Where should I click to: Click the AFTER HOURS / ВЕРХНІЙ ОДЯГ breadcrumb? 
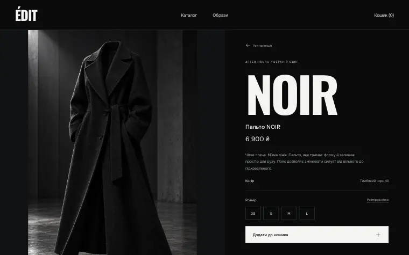(272, 62)
